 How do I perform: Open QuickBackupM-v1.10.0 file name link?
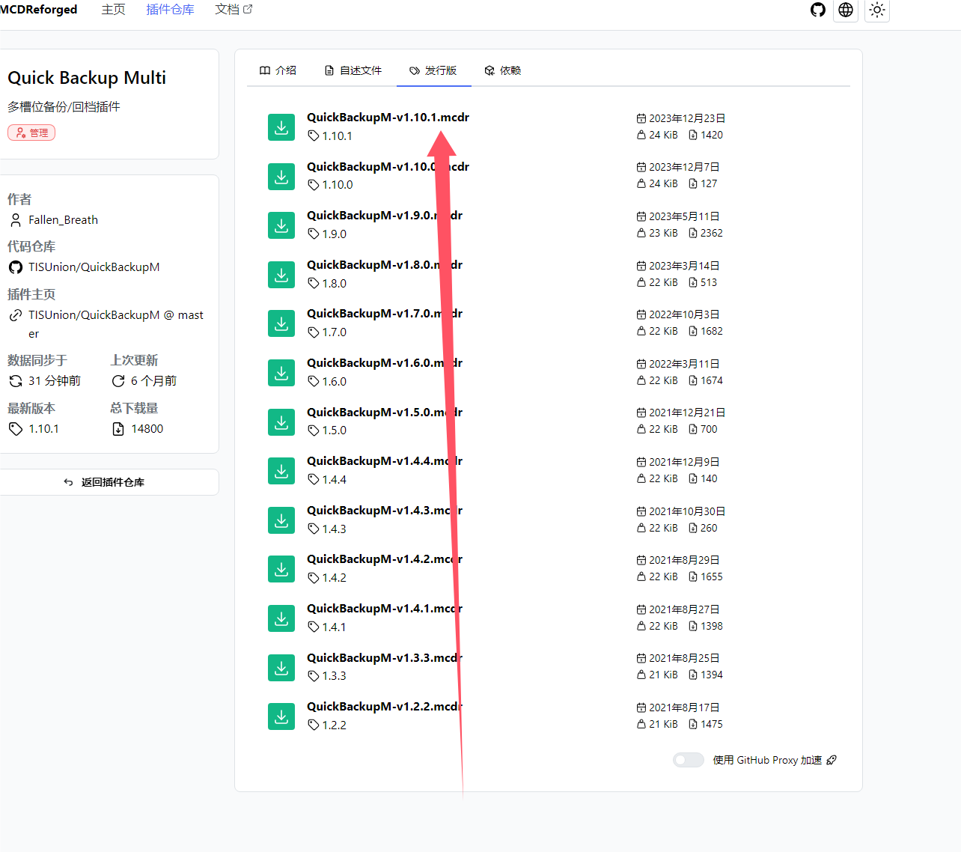point(388,167)
